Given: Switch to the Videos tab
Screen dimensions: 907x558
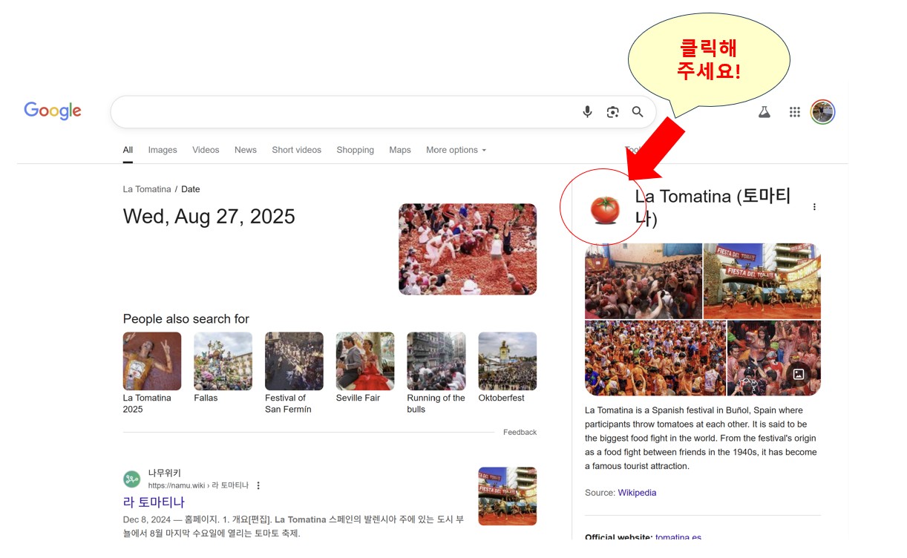Looking at the screenshot, I should tap(206, 150).
